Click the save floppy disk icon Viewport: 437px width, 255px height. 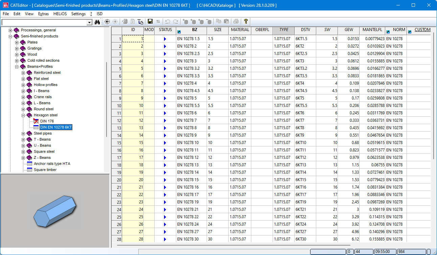(x=150, y=22)
